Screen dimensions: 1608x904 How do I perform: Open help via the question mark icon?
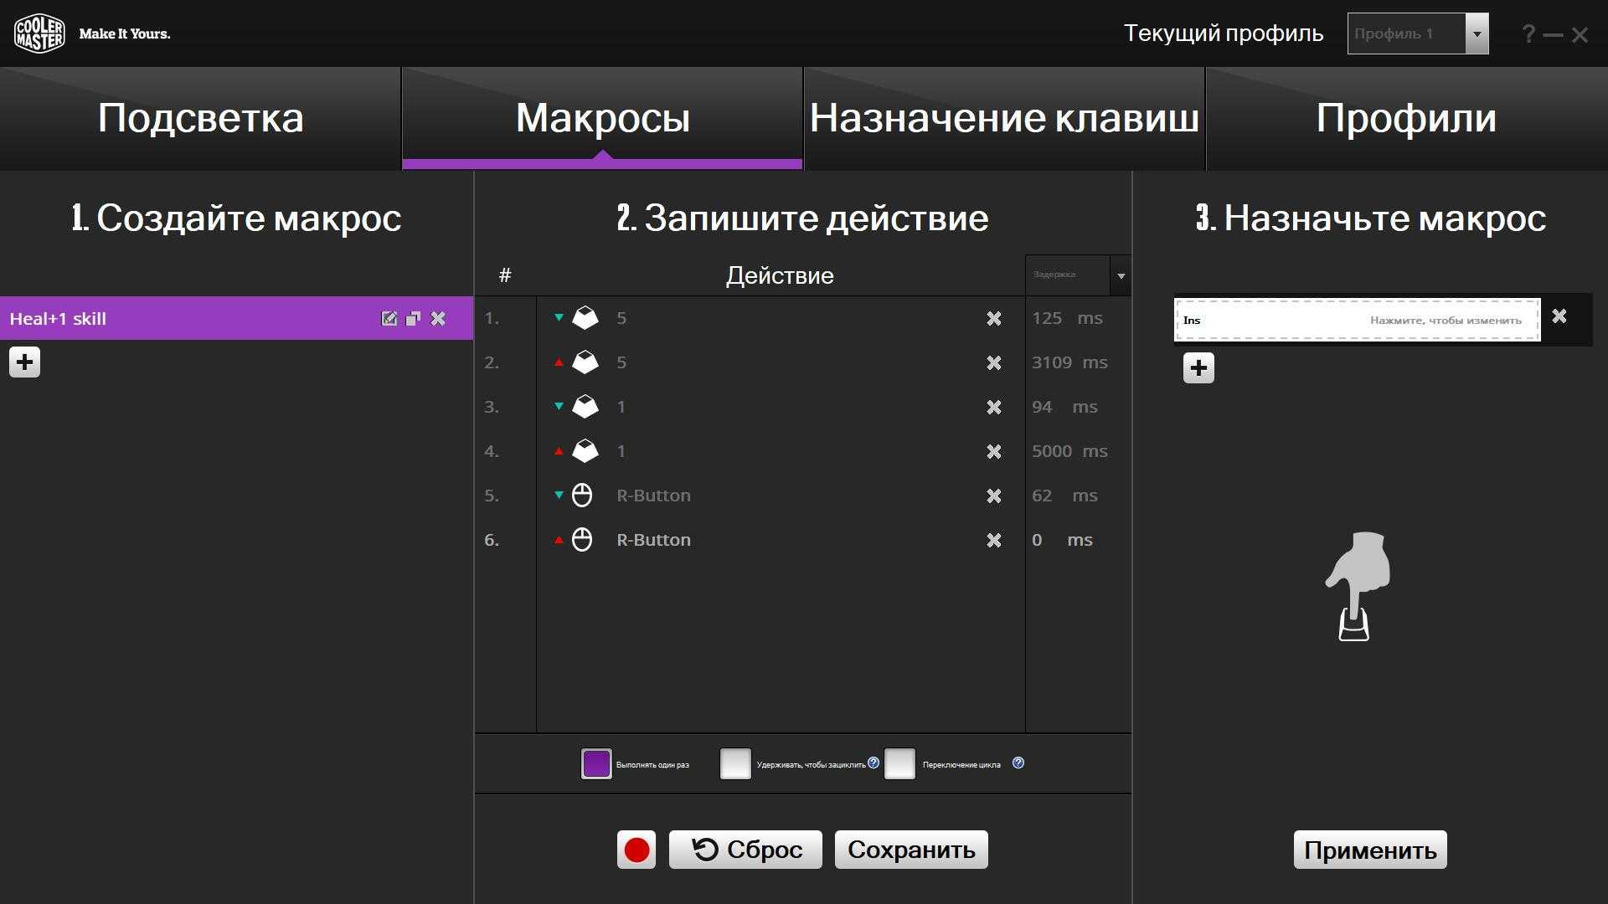pos(1528,34)
